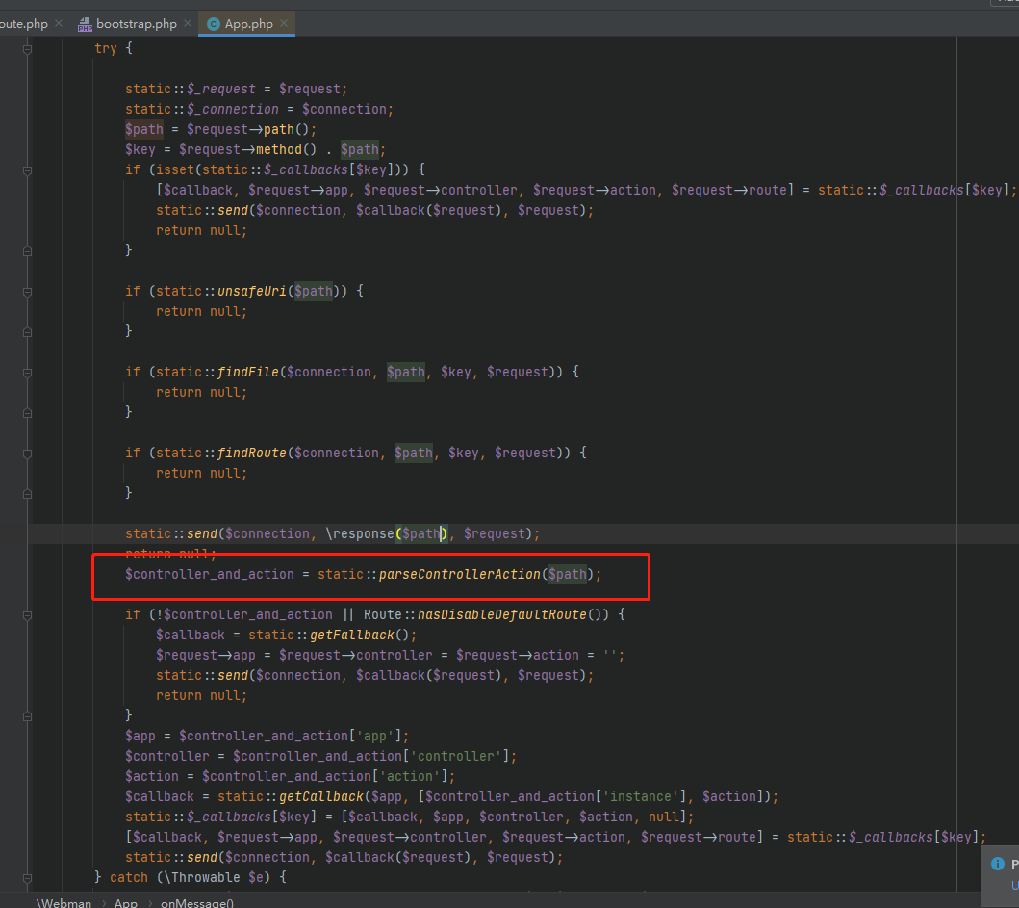Click the findFile method call
This screenshot has width=1019, height=908.
[x=247, y=372]
